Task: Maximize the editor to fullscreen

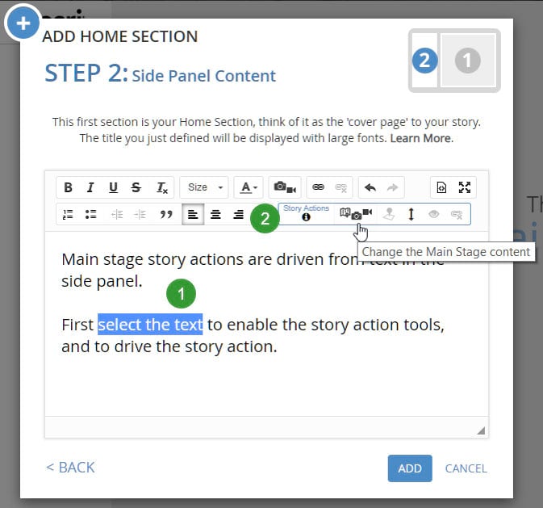Action: 465,187
